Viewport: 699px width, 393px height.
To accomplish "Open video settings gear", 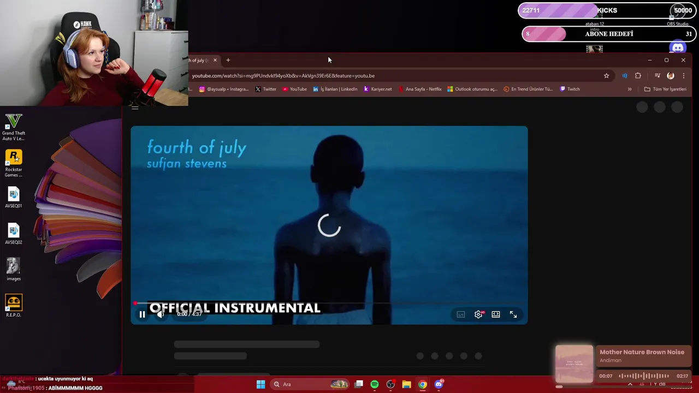I will [478, 314].
